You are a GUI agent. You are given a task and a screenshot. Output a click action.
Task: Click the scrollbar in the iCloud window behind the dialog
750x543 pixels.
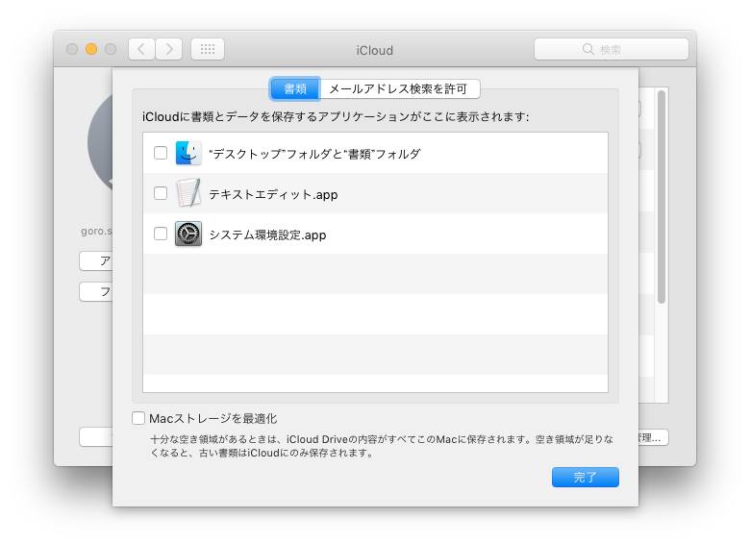click(662, 197)
